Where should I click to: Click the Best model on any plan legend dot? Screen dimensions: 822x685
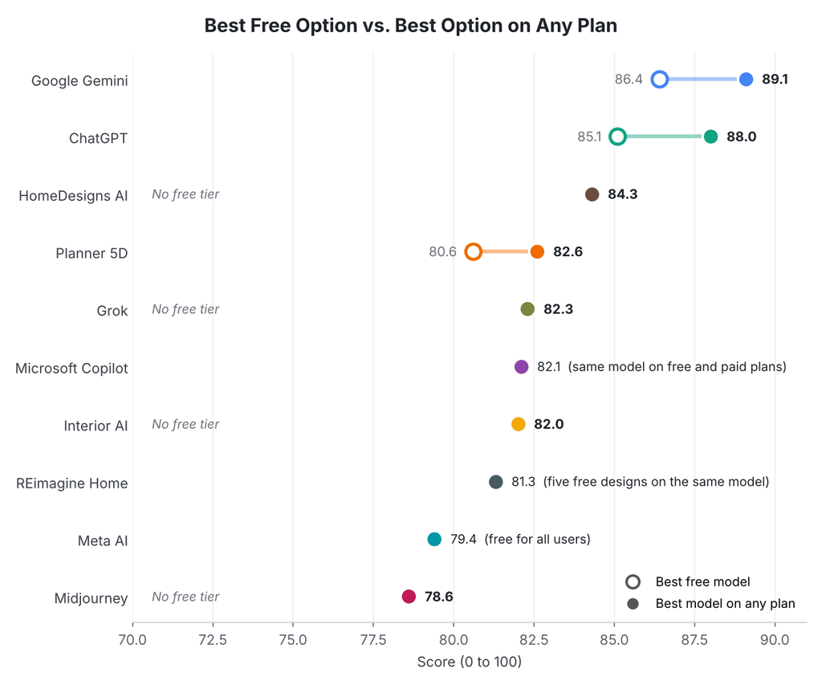633,604
